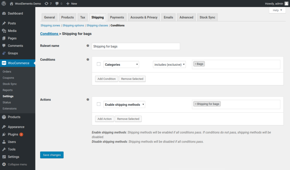
Task: Select the Media library icon
Action: click(x=4, y=30)
